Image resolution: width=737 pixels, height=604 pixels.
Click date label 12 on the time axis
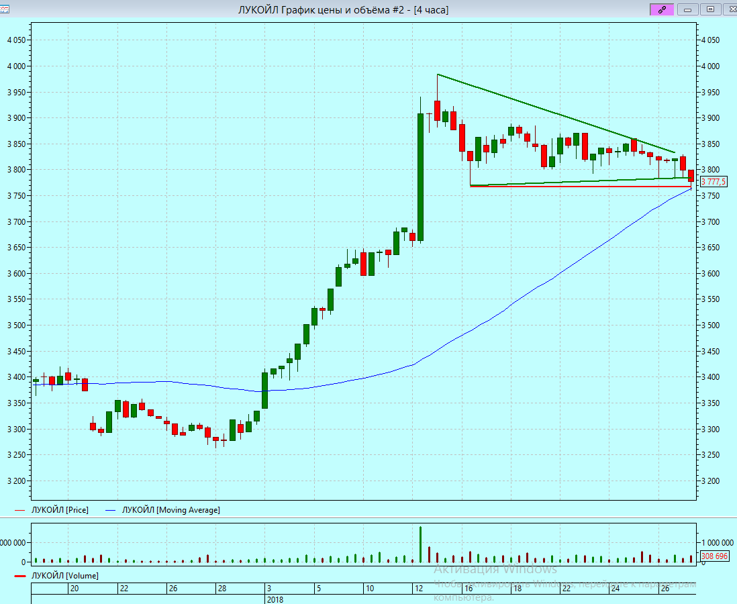click(419, 589)
